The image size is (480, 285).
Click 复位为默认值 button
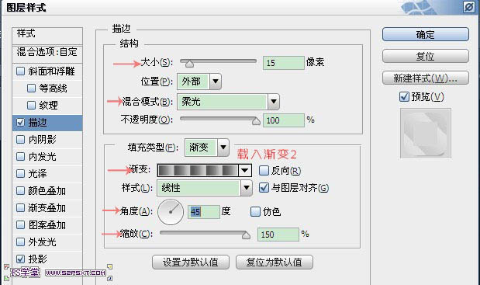coord(275,262)
